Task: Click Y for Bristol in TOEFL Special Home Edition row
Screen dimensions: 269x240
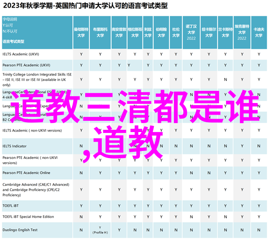Action: 100,217
